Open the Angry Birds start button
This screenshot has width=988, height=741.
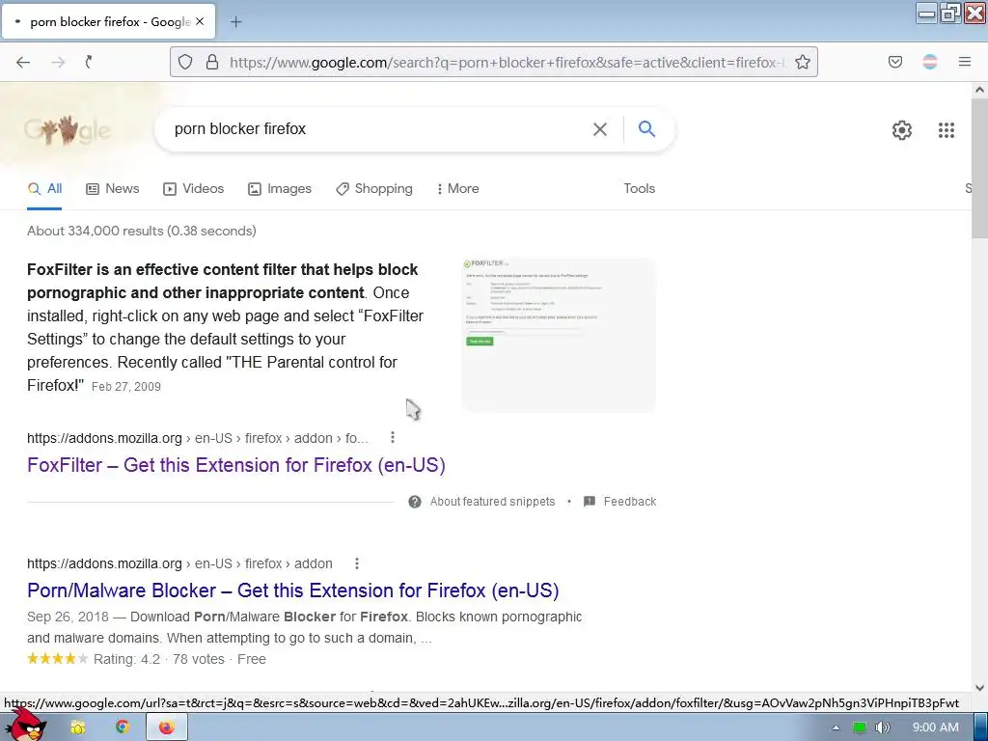click(x=25, y=725)
